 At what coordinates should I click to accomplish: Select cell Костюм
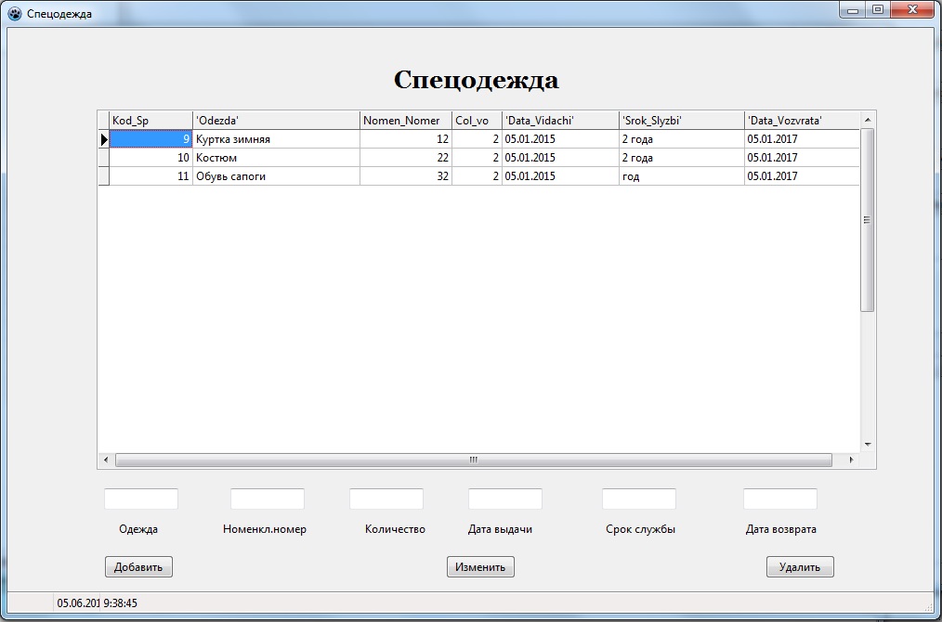click(x=276, y=158)
